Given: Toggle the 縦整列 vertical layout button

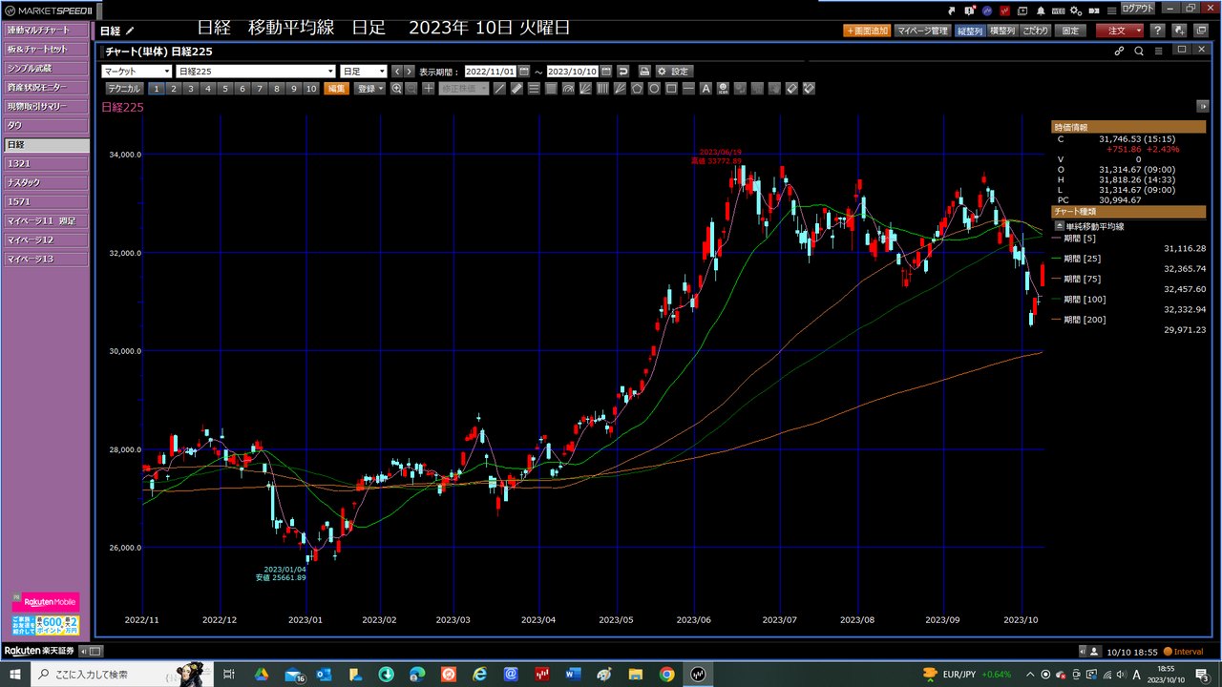Looking at the screenshot, I should coord(970,31).
